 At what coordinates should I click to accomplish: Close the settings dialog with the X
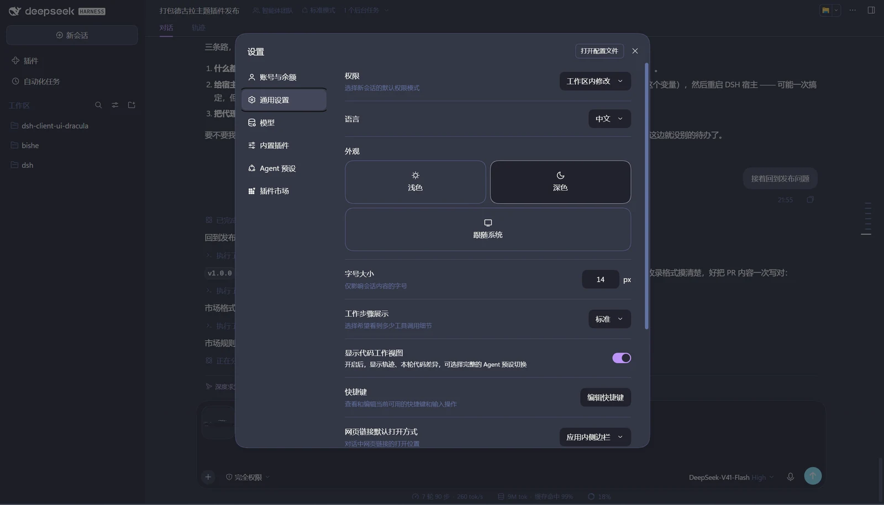pos(635,51)
